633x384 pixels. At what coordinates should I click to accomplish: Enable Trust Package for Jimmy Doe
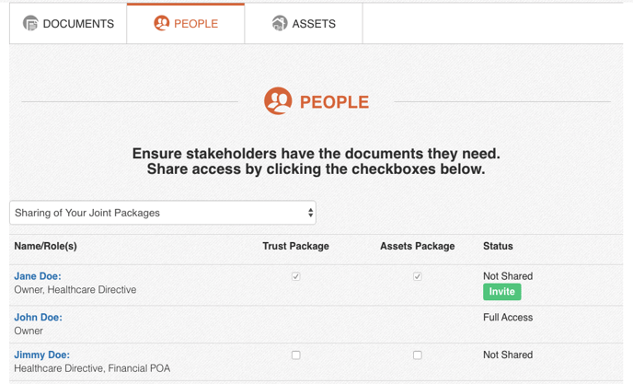[296, 355]
